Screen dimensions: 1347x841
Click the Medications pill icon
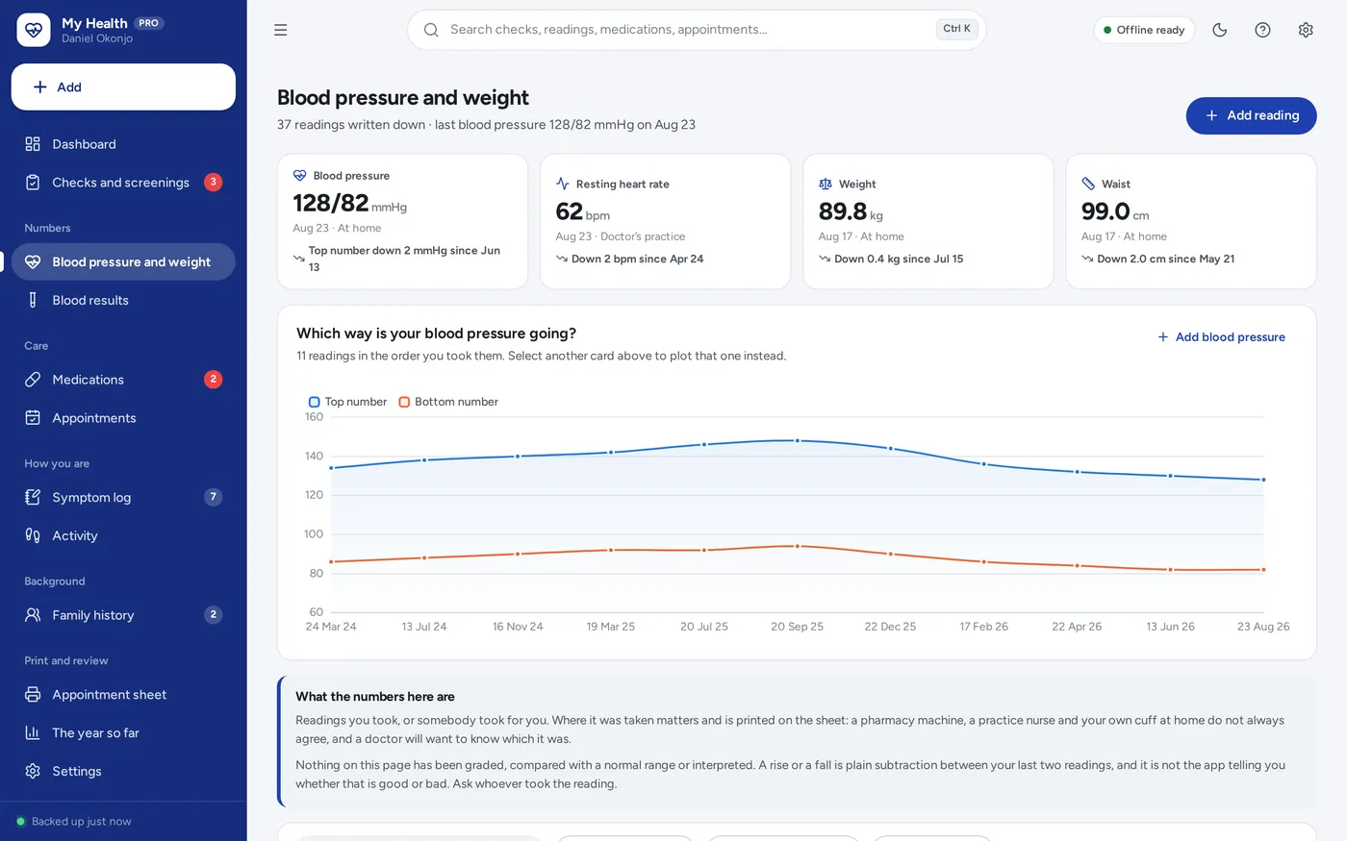pos(33,380)
